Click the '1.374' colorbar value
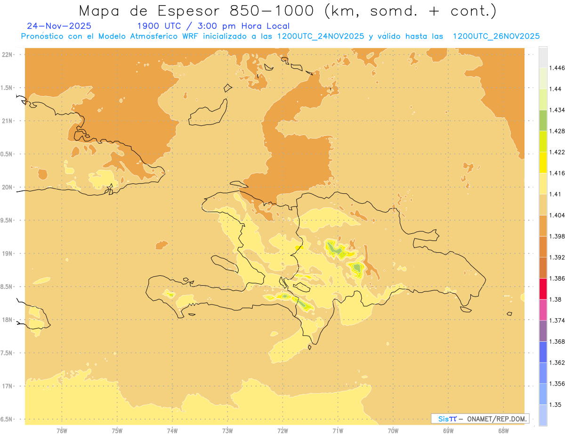 [x=557, y=321]
